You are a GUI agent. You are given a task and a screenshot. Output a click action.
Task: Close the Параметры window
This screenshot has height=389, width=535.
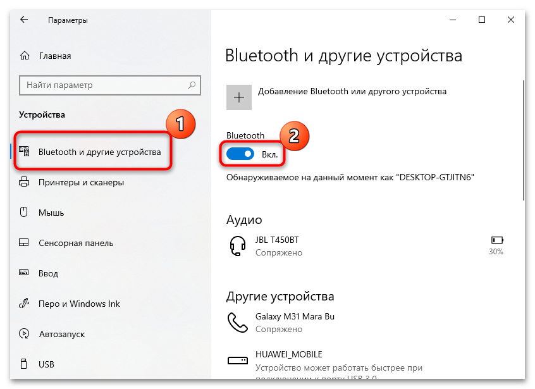pyautogui.click(x=511, y=20)
